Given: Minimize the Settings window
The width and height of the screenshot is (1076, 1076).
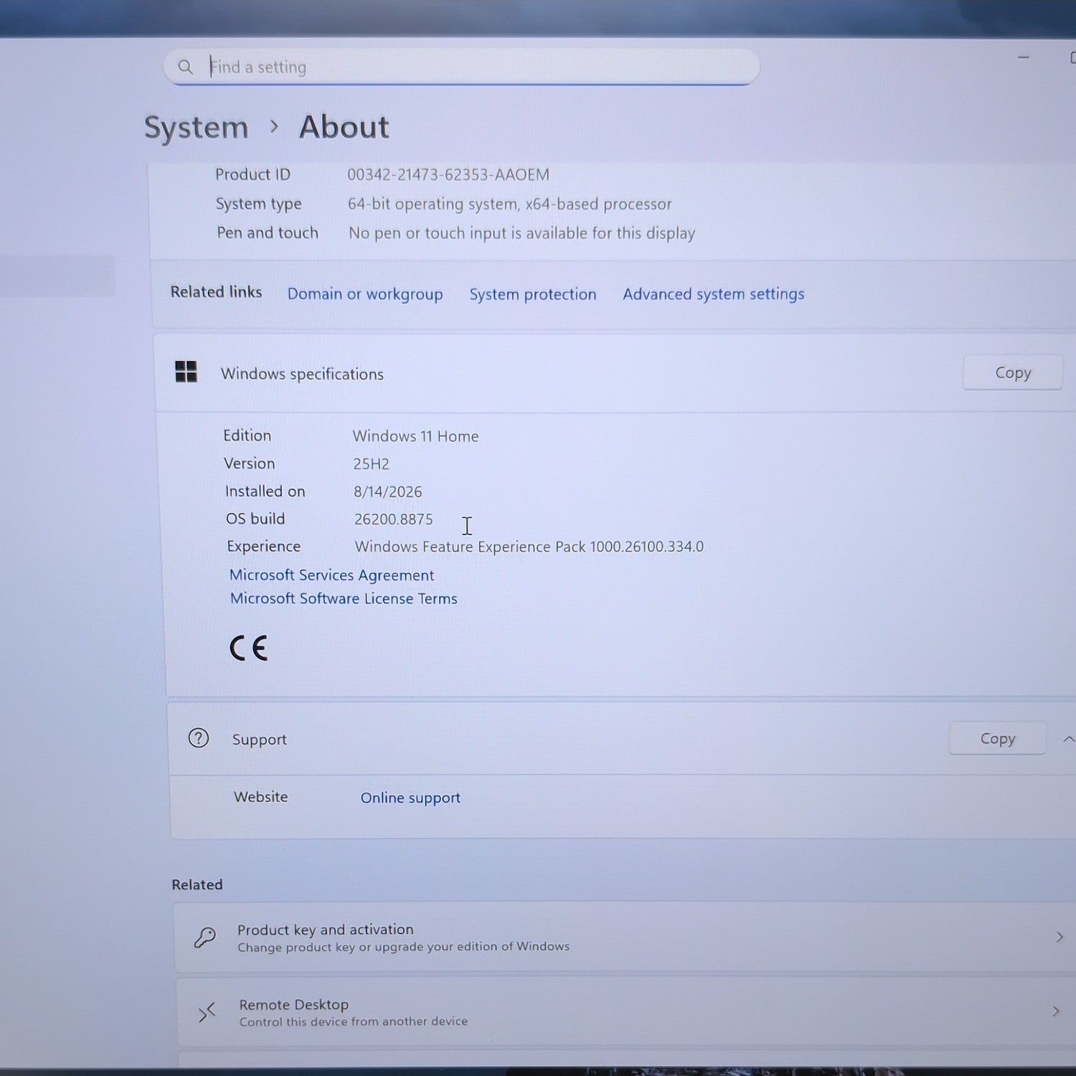Looking at the screenshot, I should click(1024, 57).
